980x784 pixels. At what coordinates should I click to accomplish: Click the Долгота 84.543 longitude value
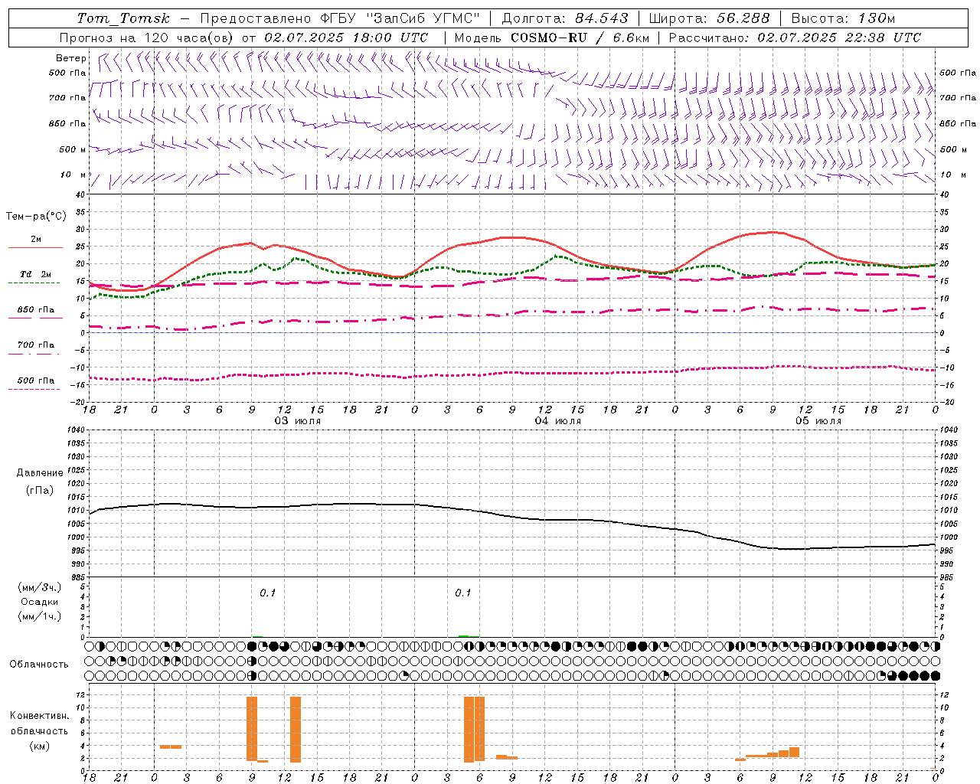coord(566,18)
